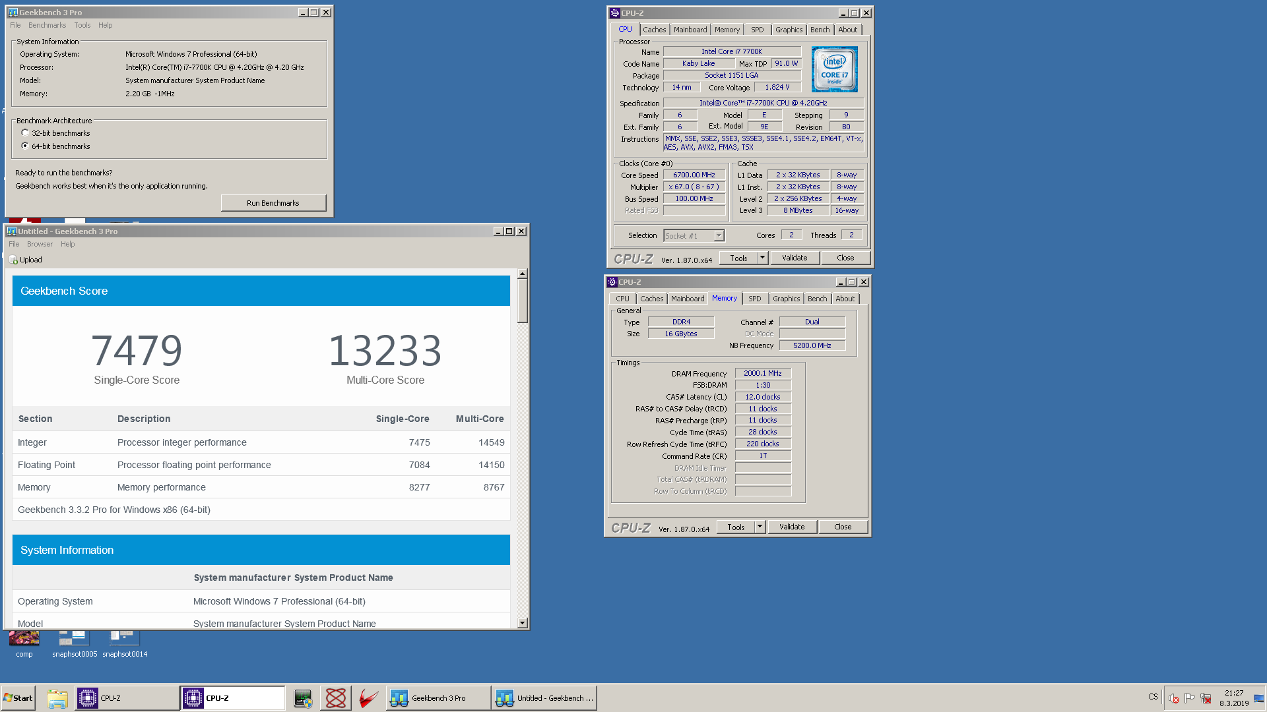This screenshot has width=1267, height=712.
Task: Switch to SPD tab in lower CPU-Z
Action: point(755,299)
